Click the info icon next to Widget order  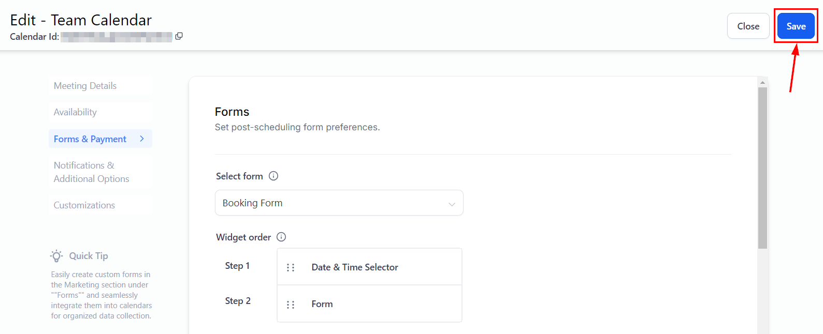click(x=281, y=237)
